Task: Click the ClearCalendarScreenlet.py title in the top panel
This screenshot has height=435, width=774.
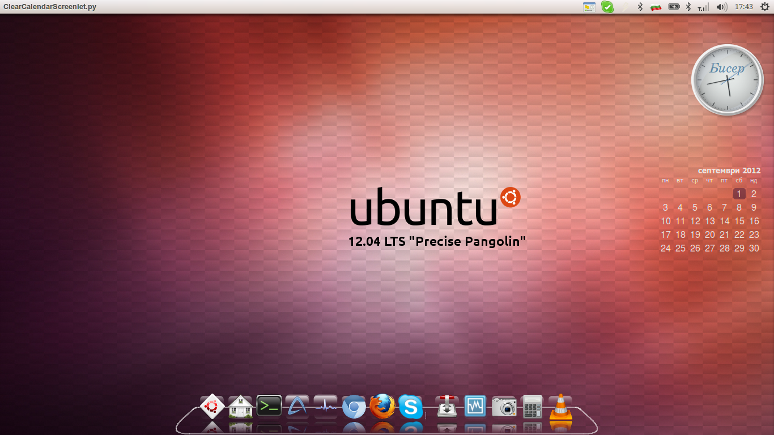Action: coord(50,7)
